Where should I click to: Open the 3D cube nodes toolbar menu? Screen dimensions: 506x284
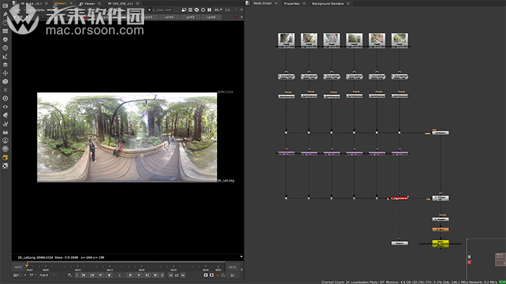5,81
